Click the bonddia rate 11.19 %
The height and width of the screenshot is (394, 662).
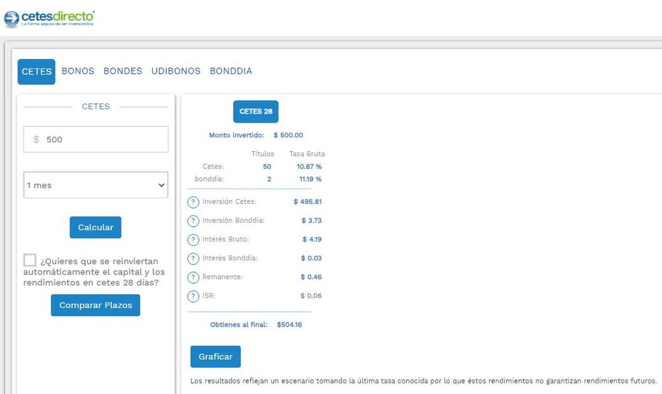[x=311, y=179]
